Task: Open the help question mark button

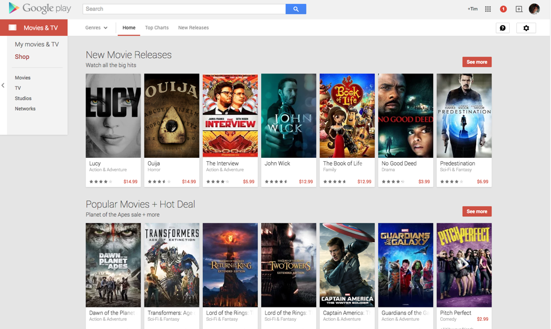Action: [503, 28]
